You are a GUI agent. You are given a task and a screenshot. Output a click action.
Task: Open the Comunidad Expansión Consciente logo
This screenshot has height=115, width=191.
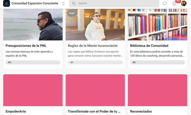pos(6,3)
